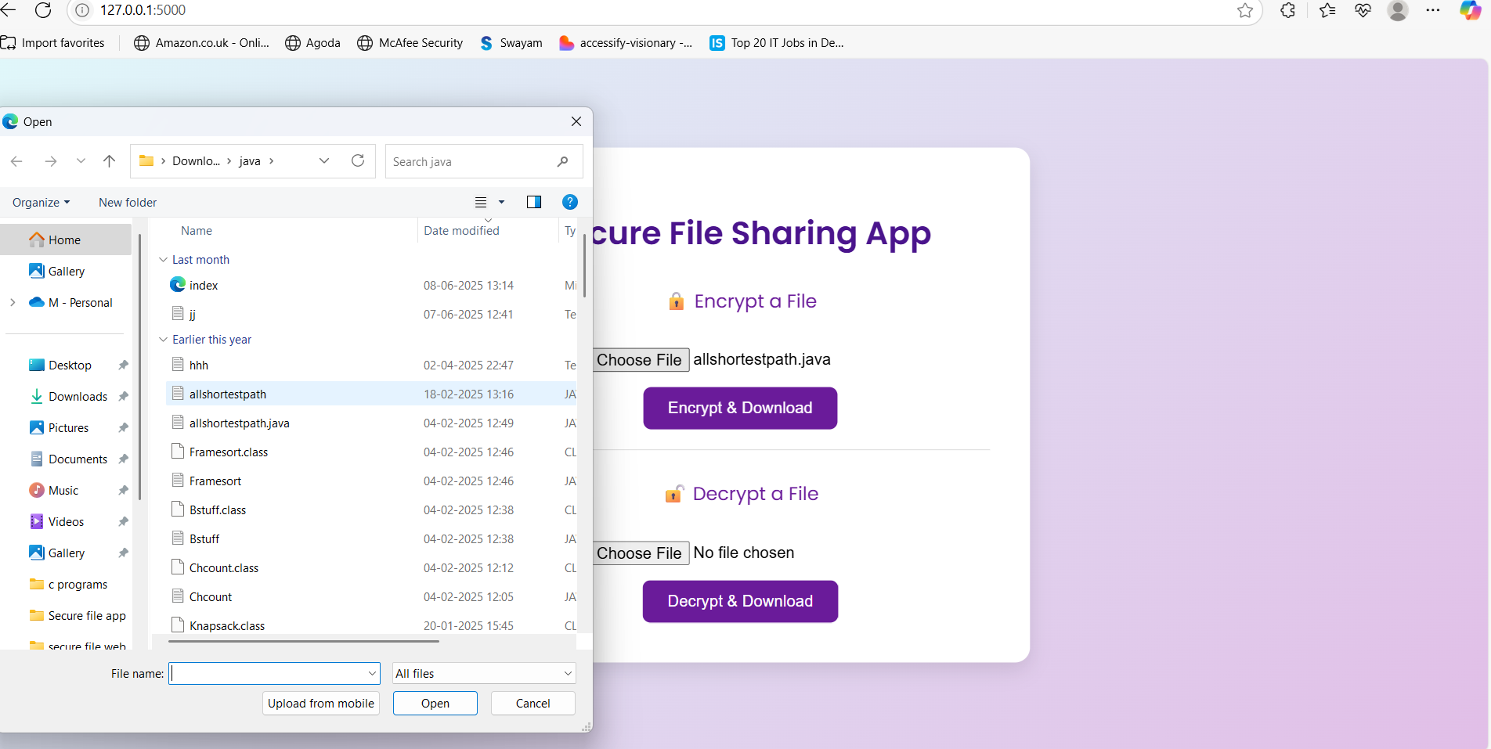The height and width of the screenshot is (749, 1491).
Task: Collapse the Earlier this year group
Action: 163,340
